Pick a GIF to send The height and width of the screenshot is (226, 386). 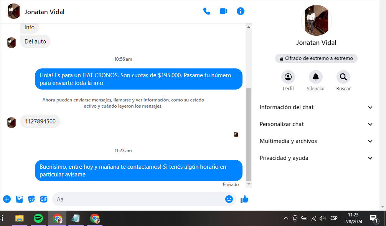coord(44,199)
